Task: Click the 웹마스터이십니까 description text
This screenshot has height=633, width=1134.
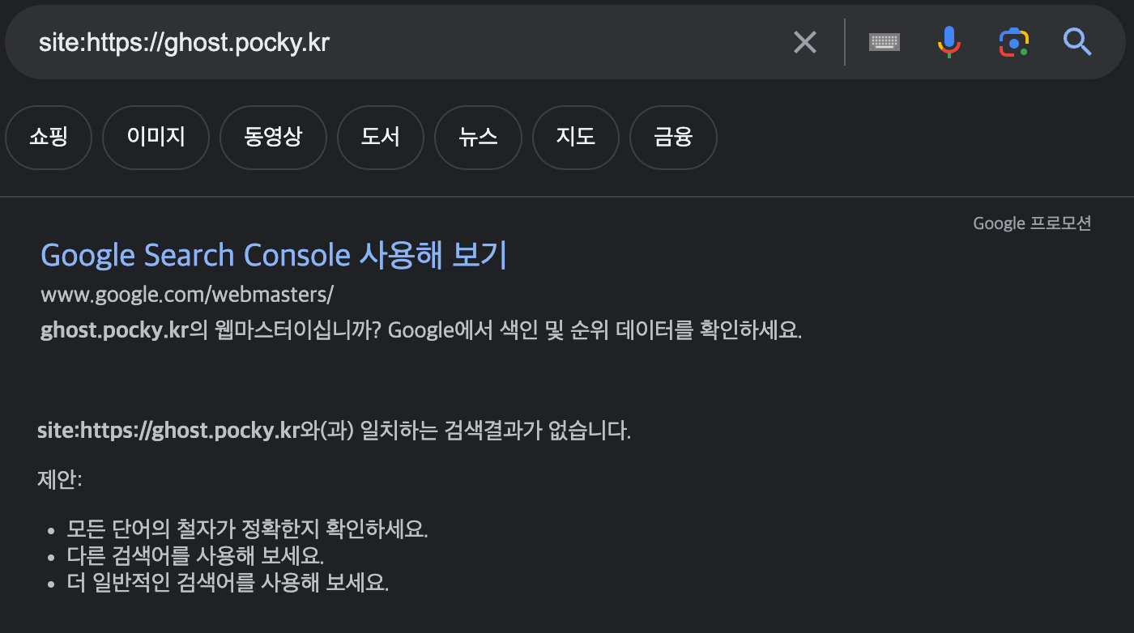Action: click(x=421, y=331)
